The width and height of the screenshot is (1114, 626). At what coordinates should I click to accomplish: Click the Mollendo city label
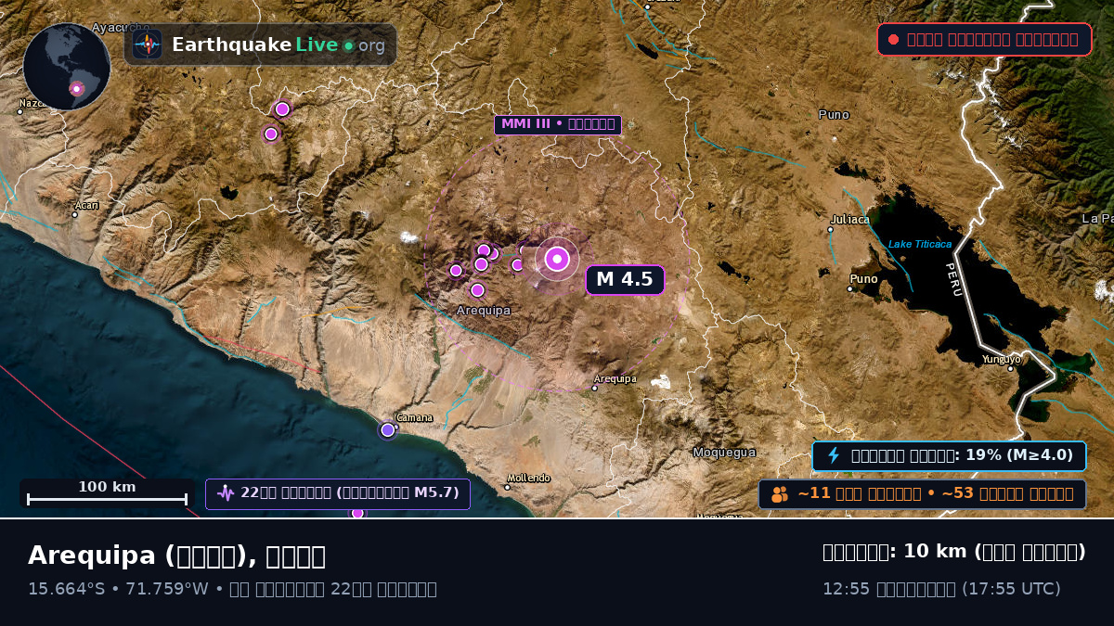[528, 479]
